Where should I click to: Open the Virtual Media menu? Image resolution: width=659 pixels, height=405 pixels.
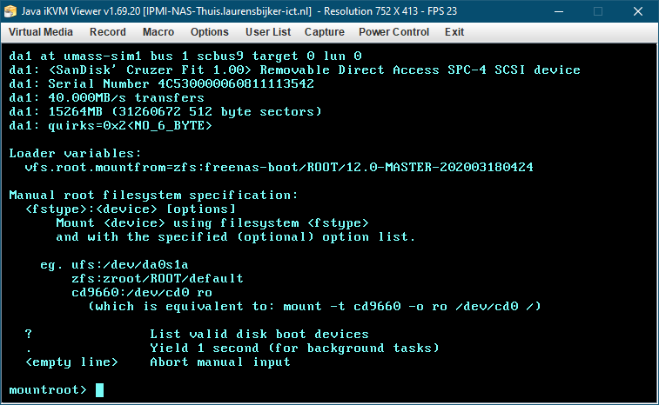click(x=41, y=32)
